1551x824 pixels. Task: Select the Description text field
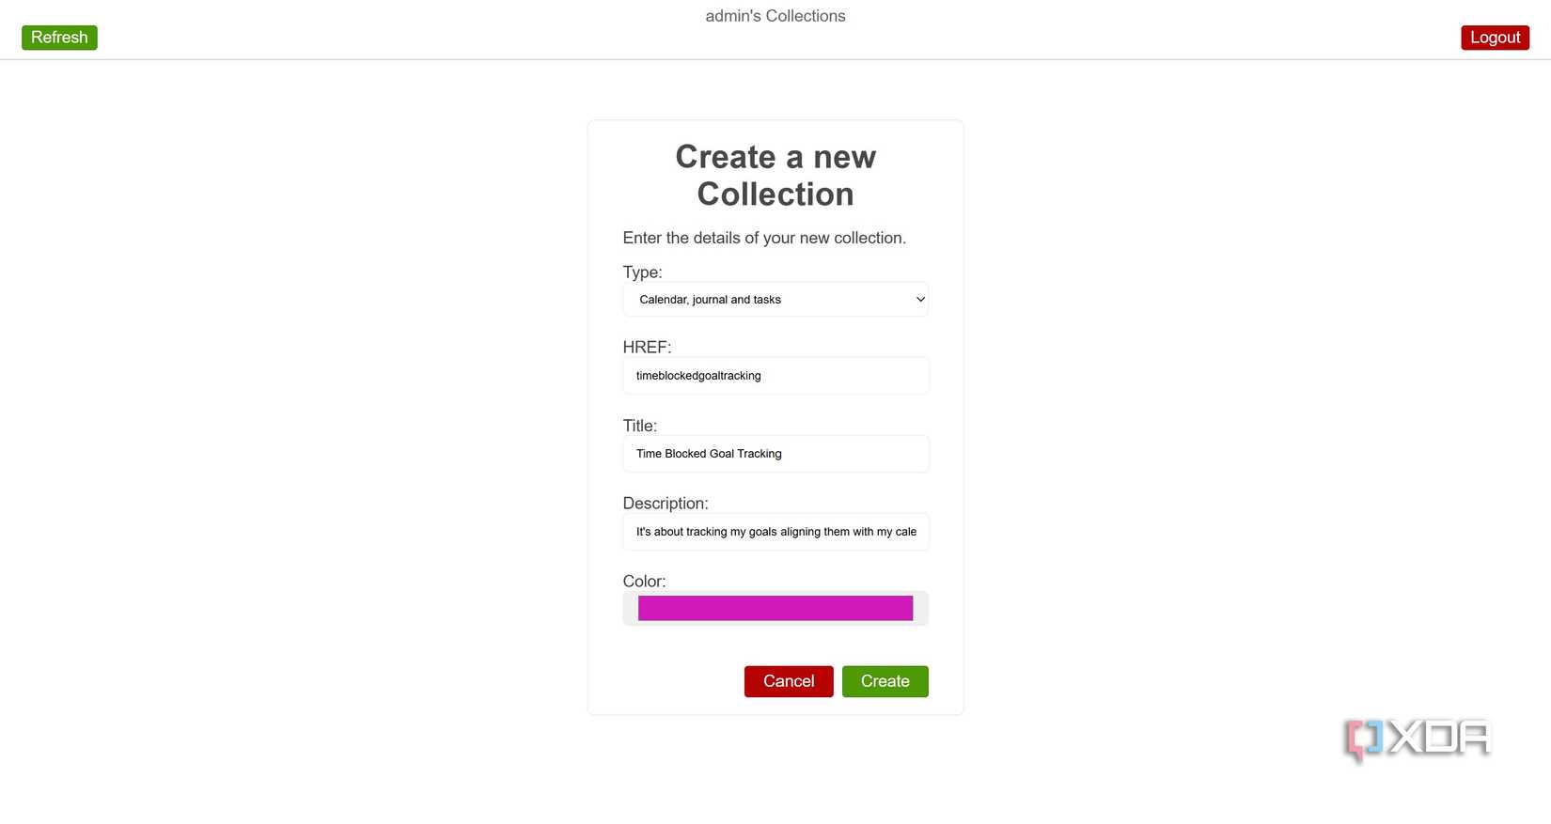pos(775,532)
